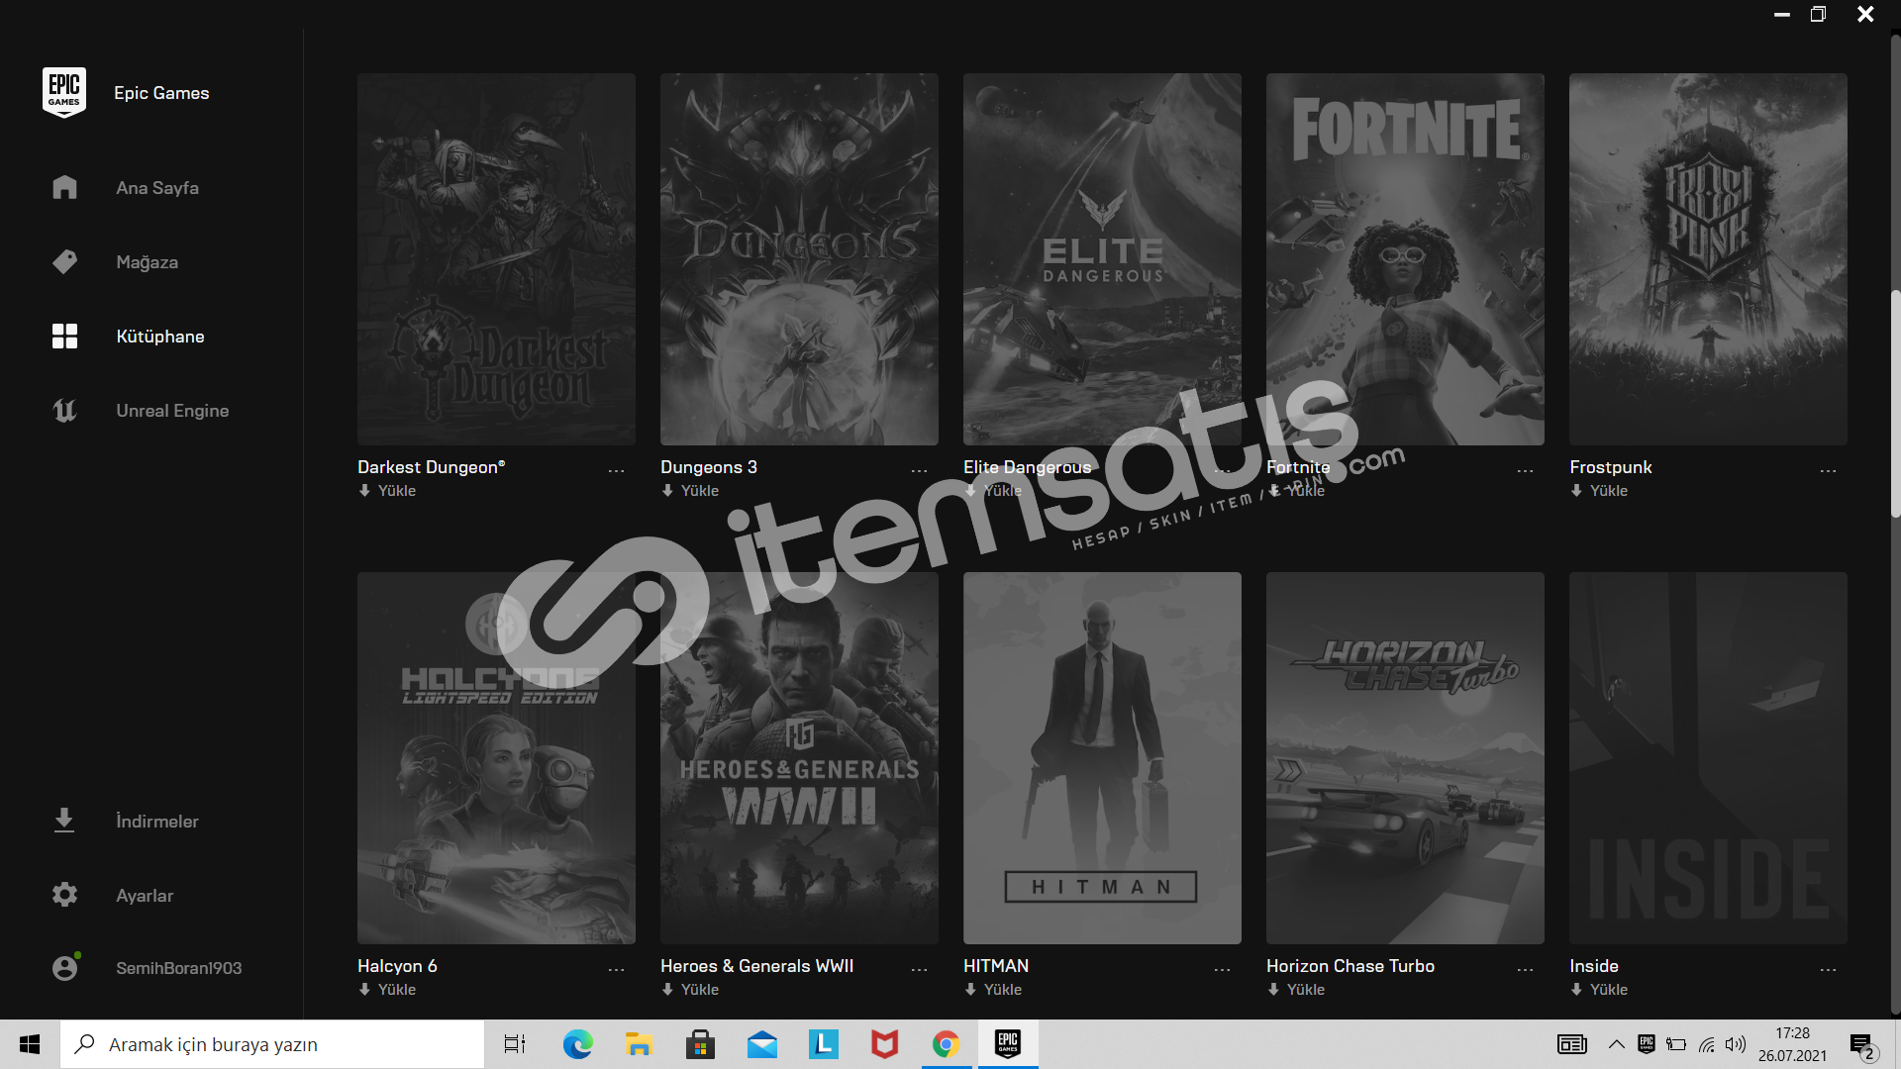The image size is (1901, 1069).
Task: Open options menu for Horizon Chase Turbo
Action: click(x=1525, y=970)
